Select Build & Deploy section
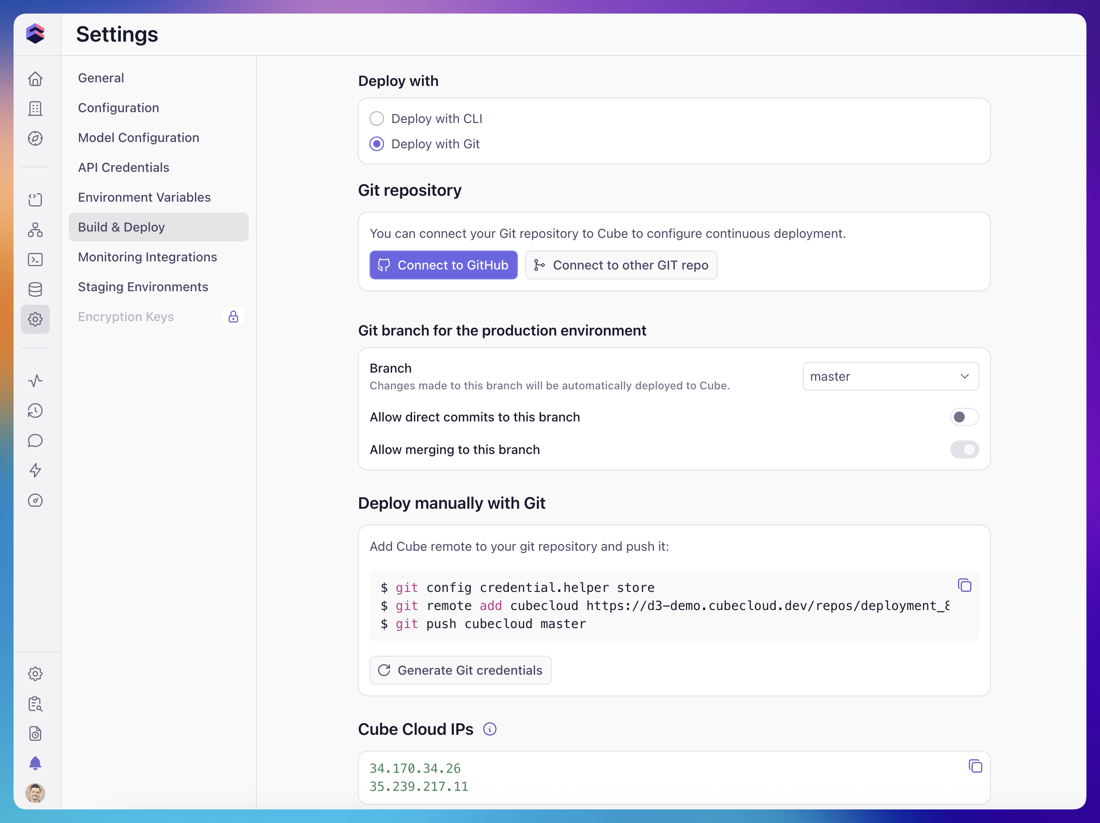Viewport: 1100px width, 823px height. tap(159, 227)
